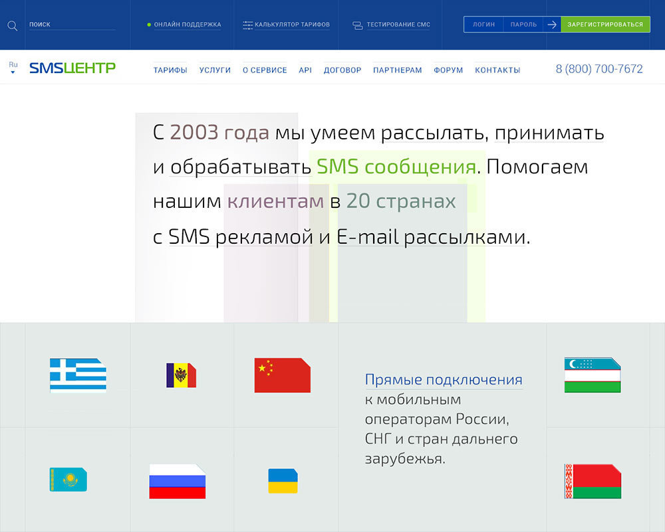Follow the Прямые подключения link
Image resolution: width=665 pixels, height=532 pixels.
[x=443, y=380]
